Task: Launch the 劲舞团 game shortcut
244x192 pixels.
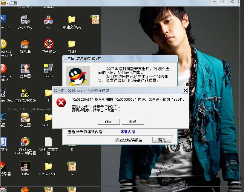Action: click(25, 68)
